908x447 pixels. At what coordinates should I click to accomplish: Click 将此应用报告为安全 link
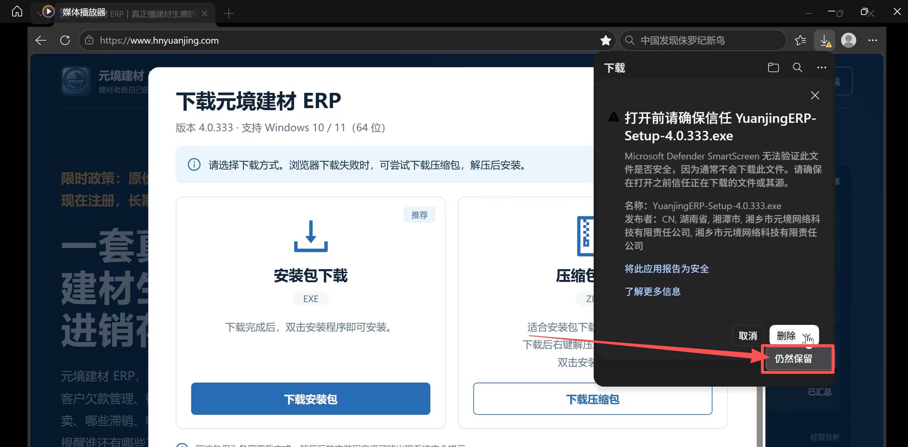pyautogui.click(x=666, y=269)
